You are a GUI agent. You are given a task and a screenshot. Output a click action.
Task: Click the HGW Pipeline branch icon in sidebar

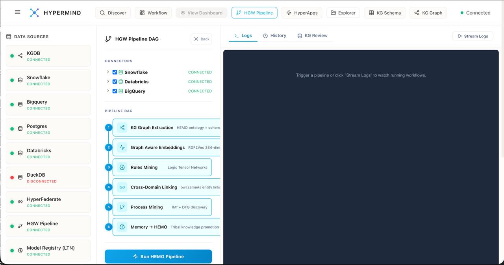(20, 226)
